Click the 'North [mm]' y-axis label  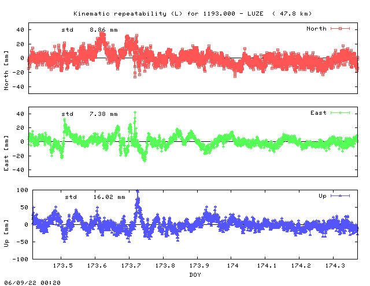click(6, 70)
